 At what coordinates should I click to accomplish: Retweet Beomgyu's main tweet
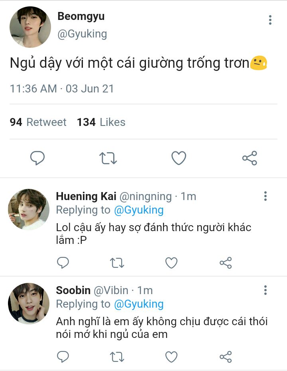coord(108,158)
